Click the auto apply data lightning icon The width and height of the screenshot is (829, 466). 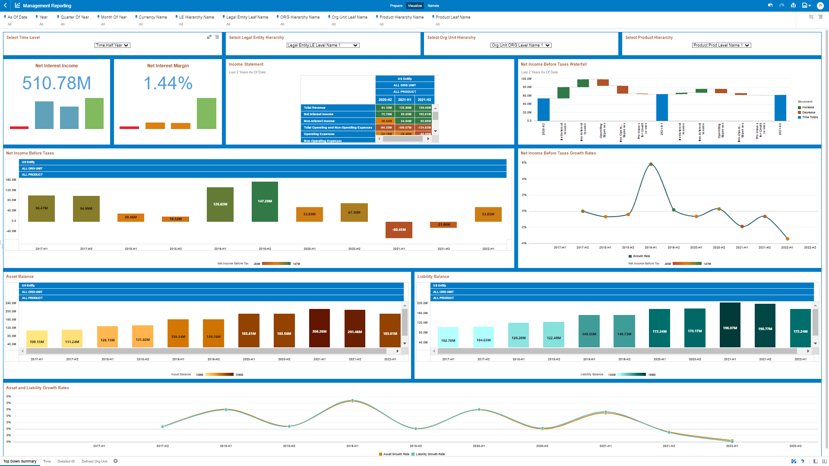pos(803,461)
